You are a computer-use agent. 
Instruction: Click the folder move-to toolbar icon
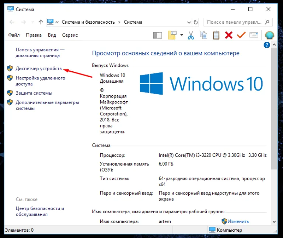click(172, 35)
